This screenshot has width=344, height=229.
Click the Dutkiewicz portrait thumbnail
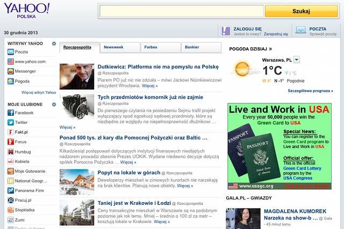(x=77, y=76)
